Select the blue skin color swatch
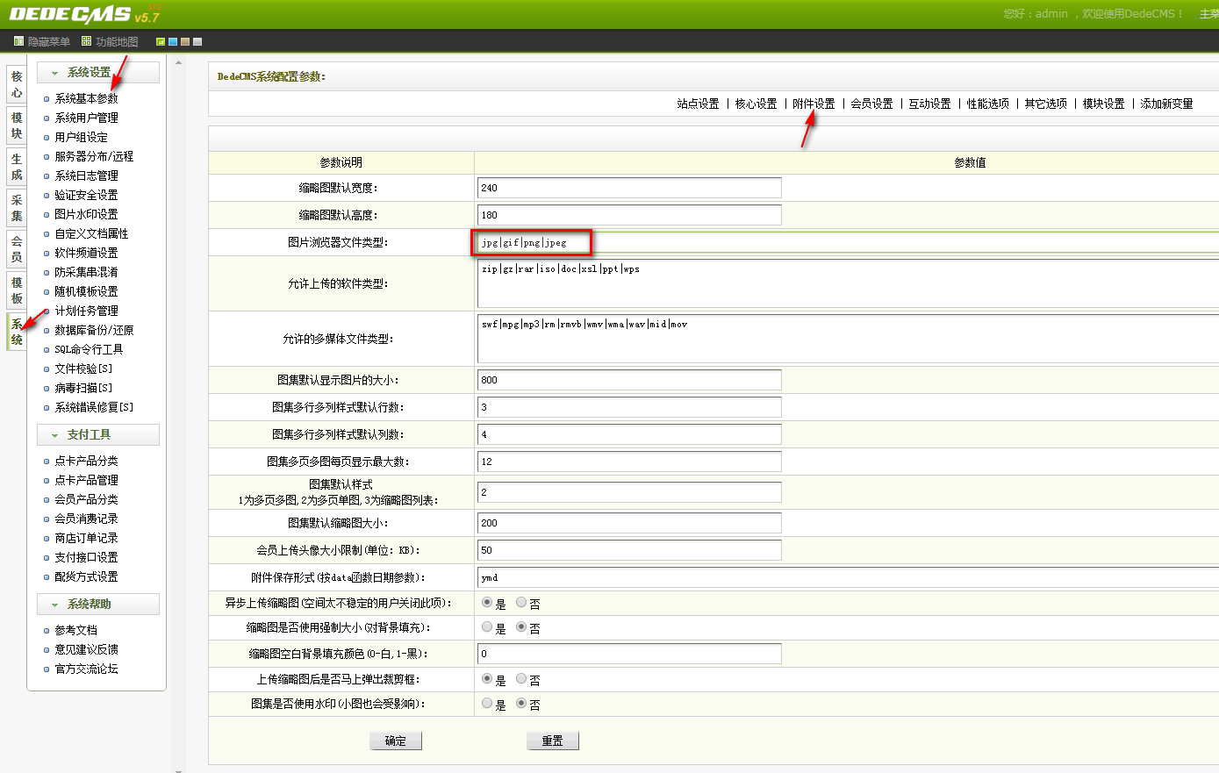This screenshot has width=1219, height=773. (173, 41)
